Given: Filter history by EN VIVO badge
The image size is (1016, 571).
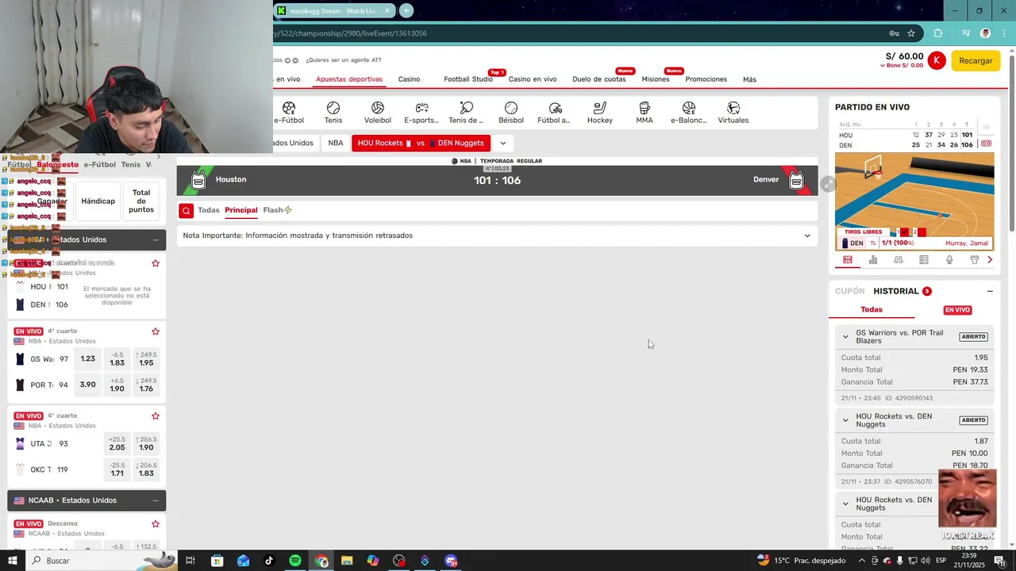Looking at the screenshot, I should [x=957, y=310].
